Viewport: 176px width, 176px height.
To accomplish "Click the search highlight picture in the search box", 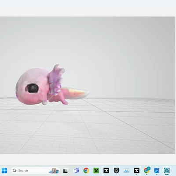I will click(54, 171).
